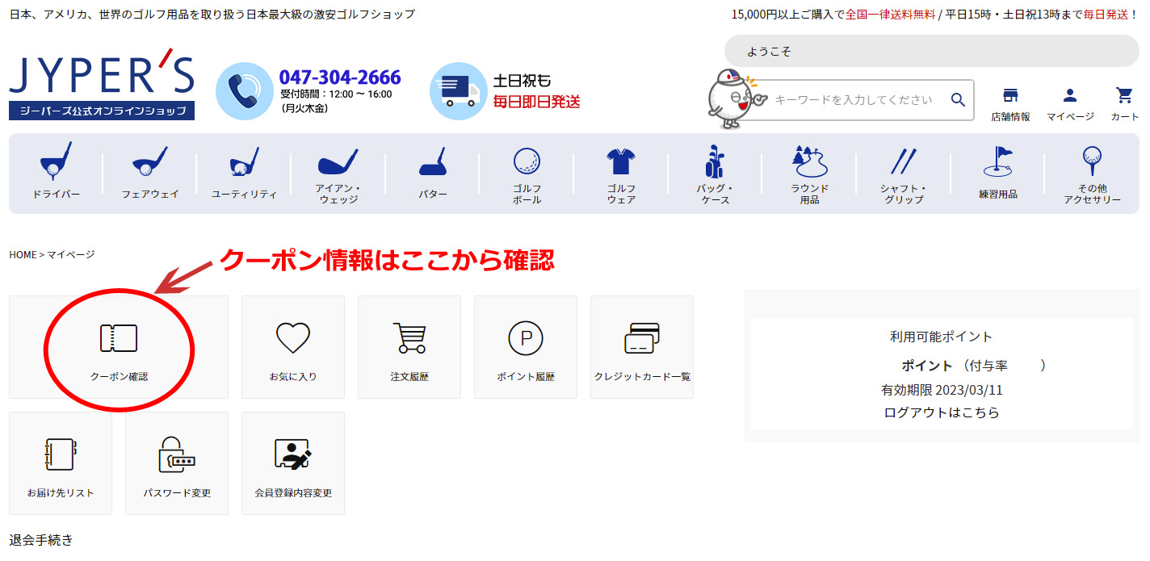Click the cart icon in header
This screenshot has height=561, width=1150.
click(1124, 96)
